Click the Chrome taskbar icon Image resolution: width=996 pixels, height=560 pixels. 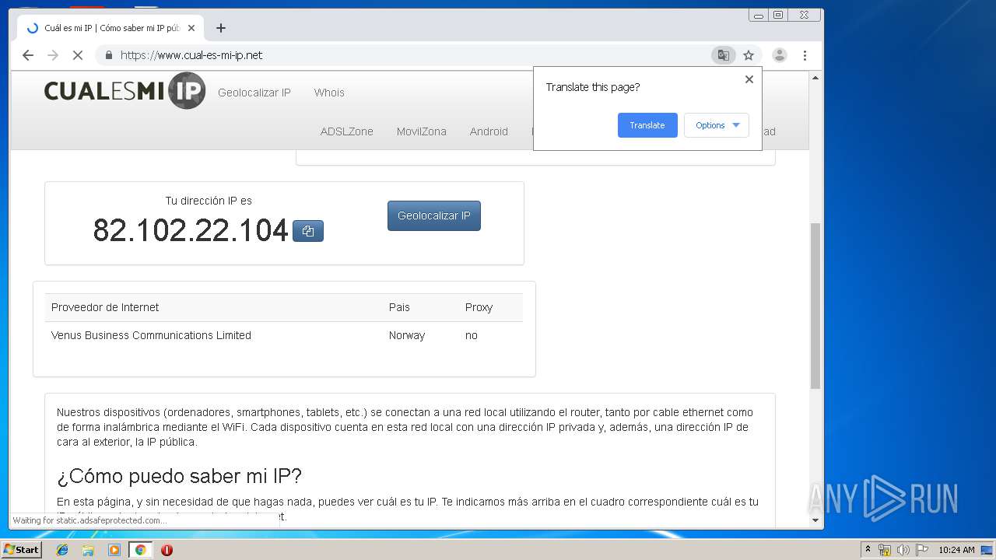(x=141, y=550)
